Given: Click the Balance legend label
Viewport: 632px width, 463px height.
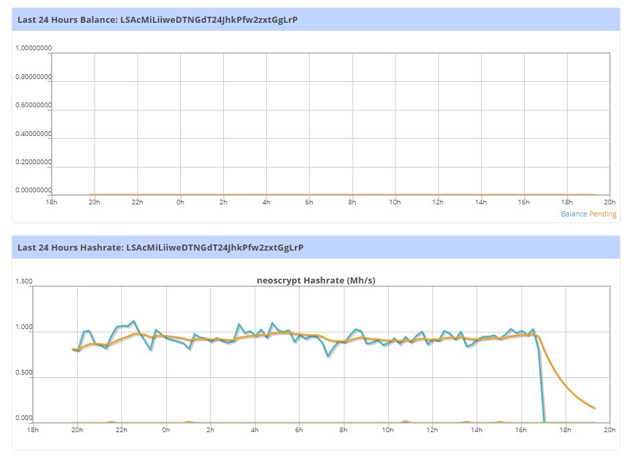Looking at the screenshot, I should [574, 214].
